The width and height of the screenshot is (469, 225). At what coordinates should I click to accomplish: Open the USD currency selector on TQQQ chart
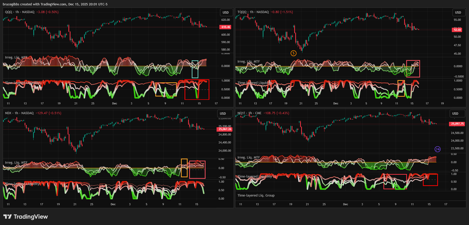[458, 12]
